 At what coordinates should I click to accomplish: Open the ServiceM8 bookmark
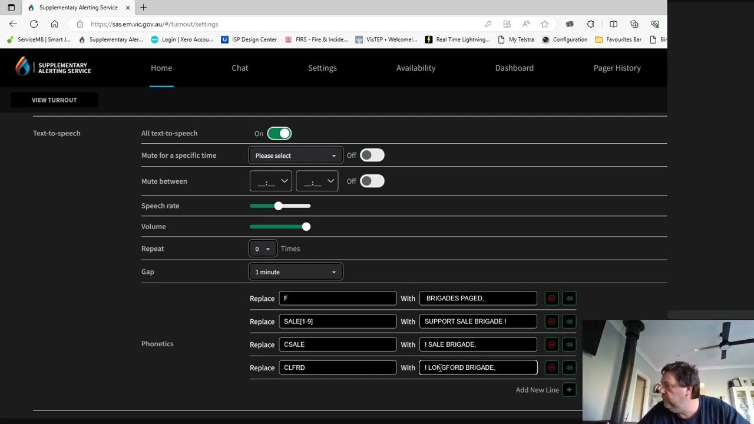point(38,39)
